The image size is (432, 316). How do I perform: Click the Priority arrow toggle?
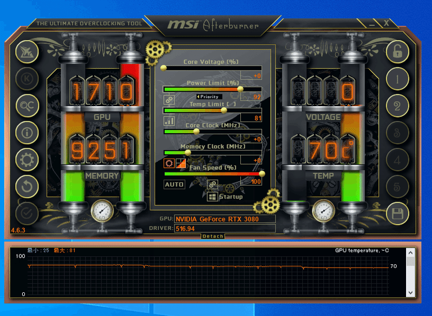point(210,97)
